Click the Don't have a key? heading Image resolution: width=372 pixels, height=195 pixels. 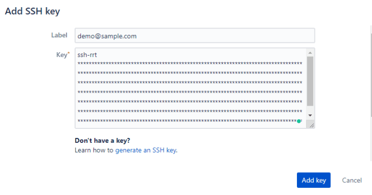tap(102, 140)
